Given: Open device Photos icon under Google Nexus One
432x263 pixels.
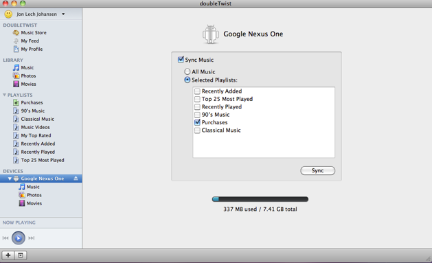Looking at the screenshot, I should (22, 195).
